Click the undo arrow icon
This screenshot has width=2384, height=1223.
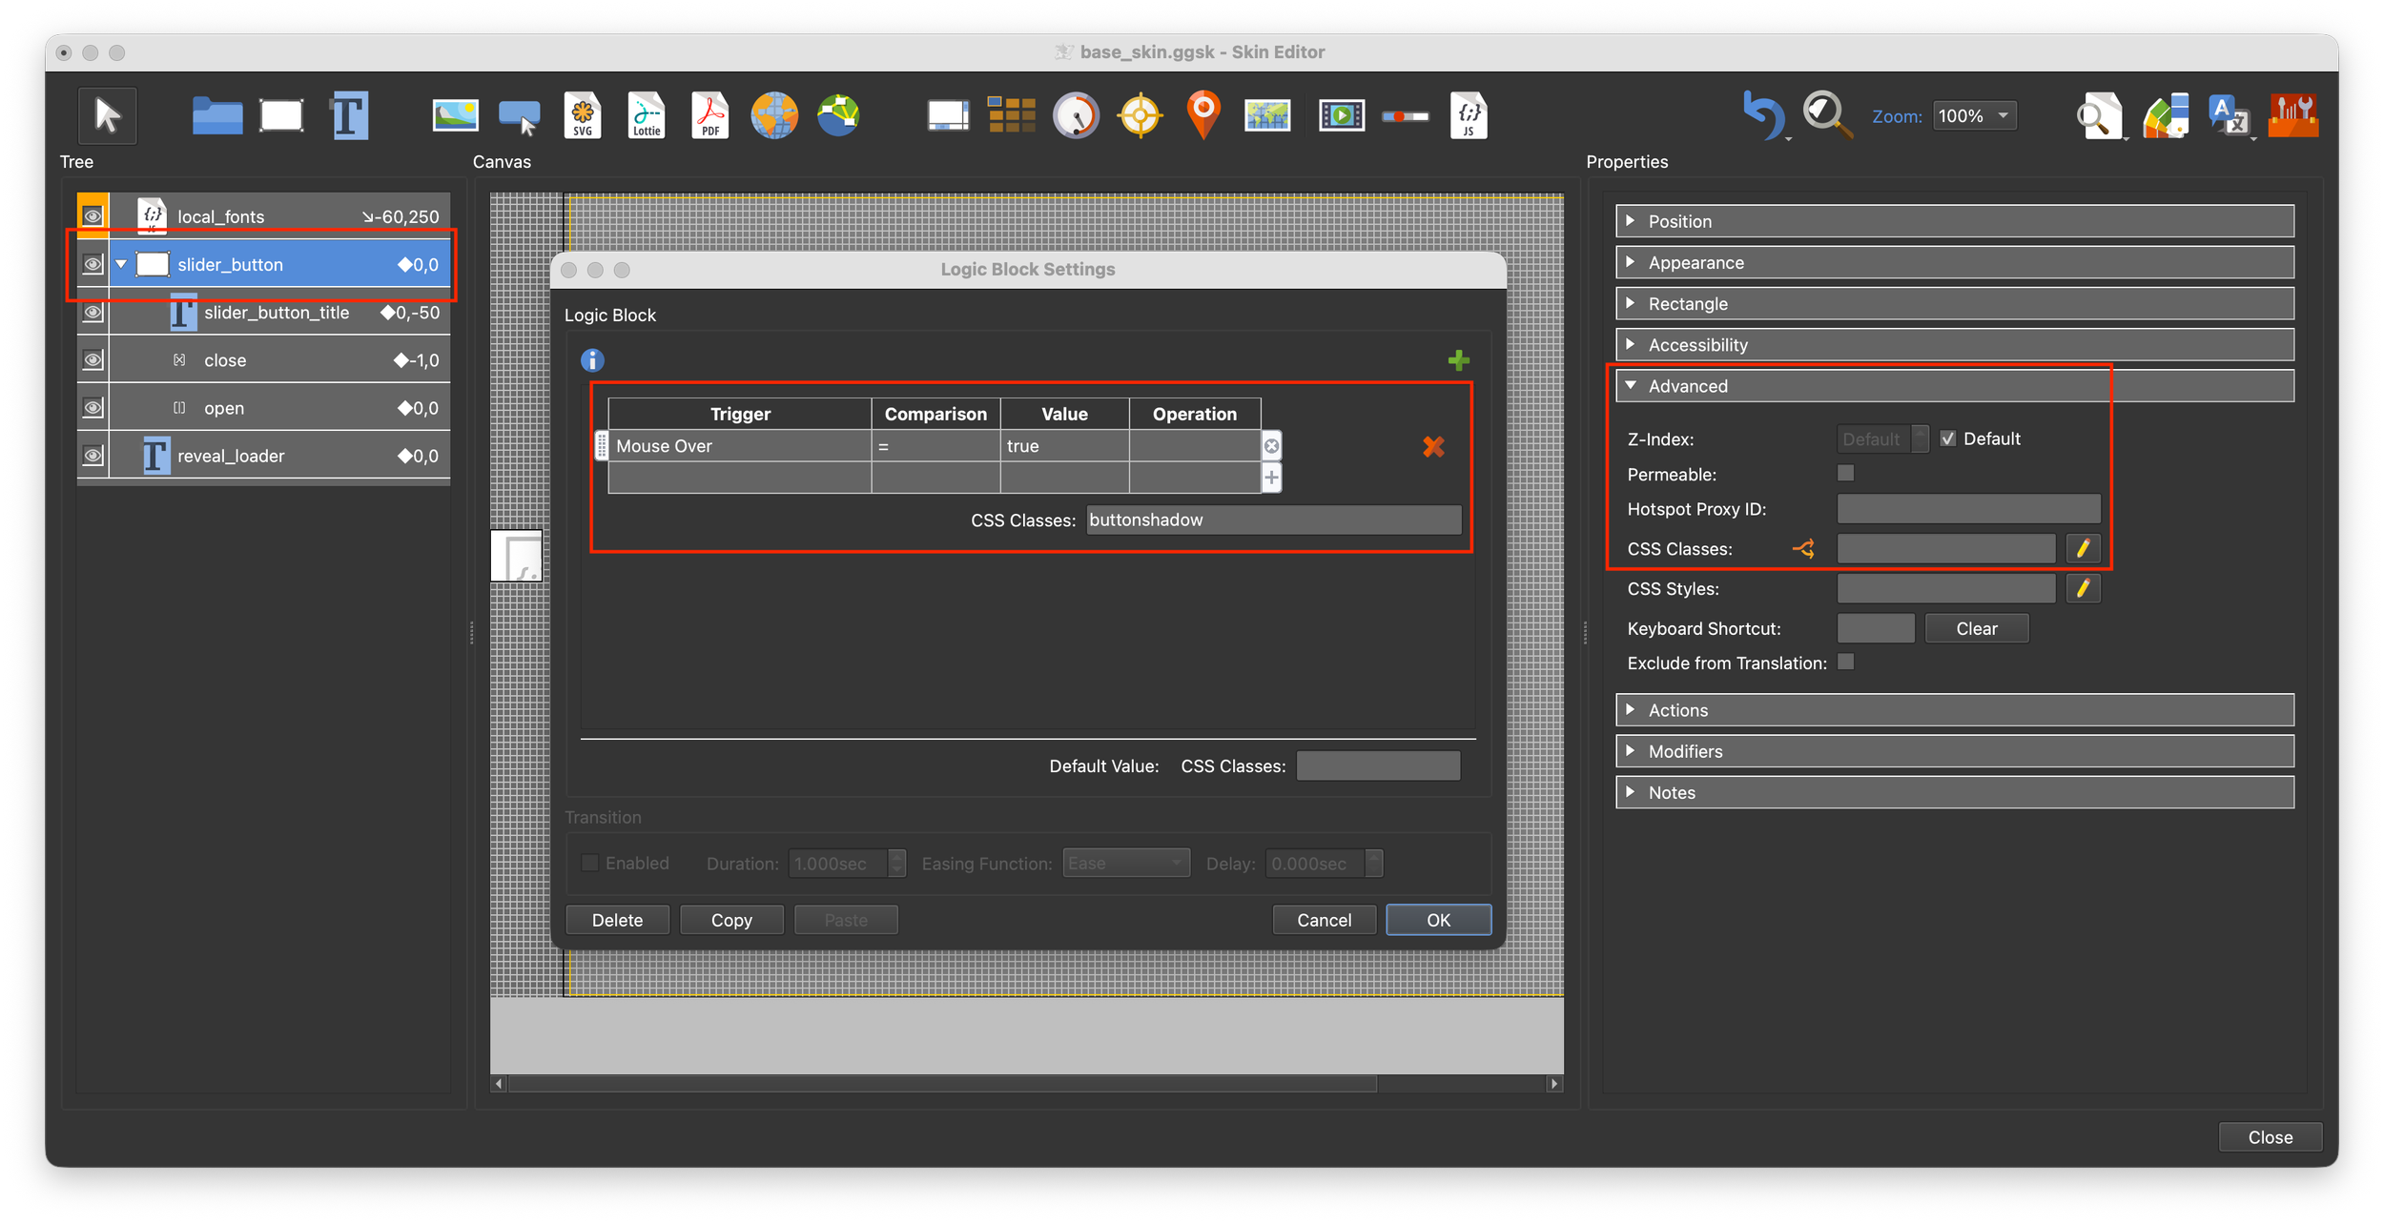[1761, 115]
